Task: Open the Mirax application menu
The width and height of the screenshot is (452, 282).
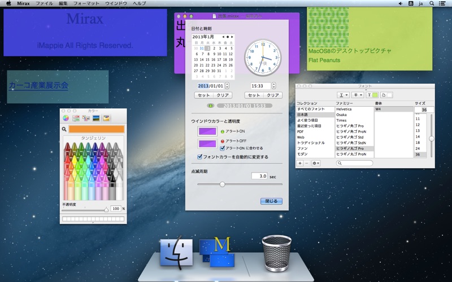Action: (23, 3)
